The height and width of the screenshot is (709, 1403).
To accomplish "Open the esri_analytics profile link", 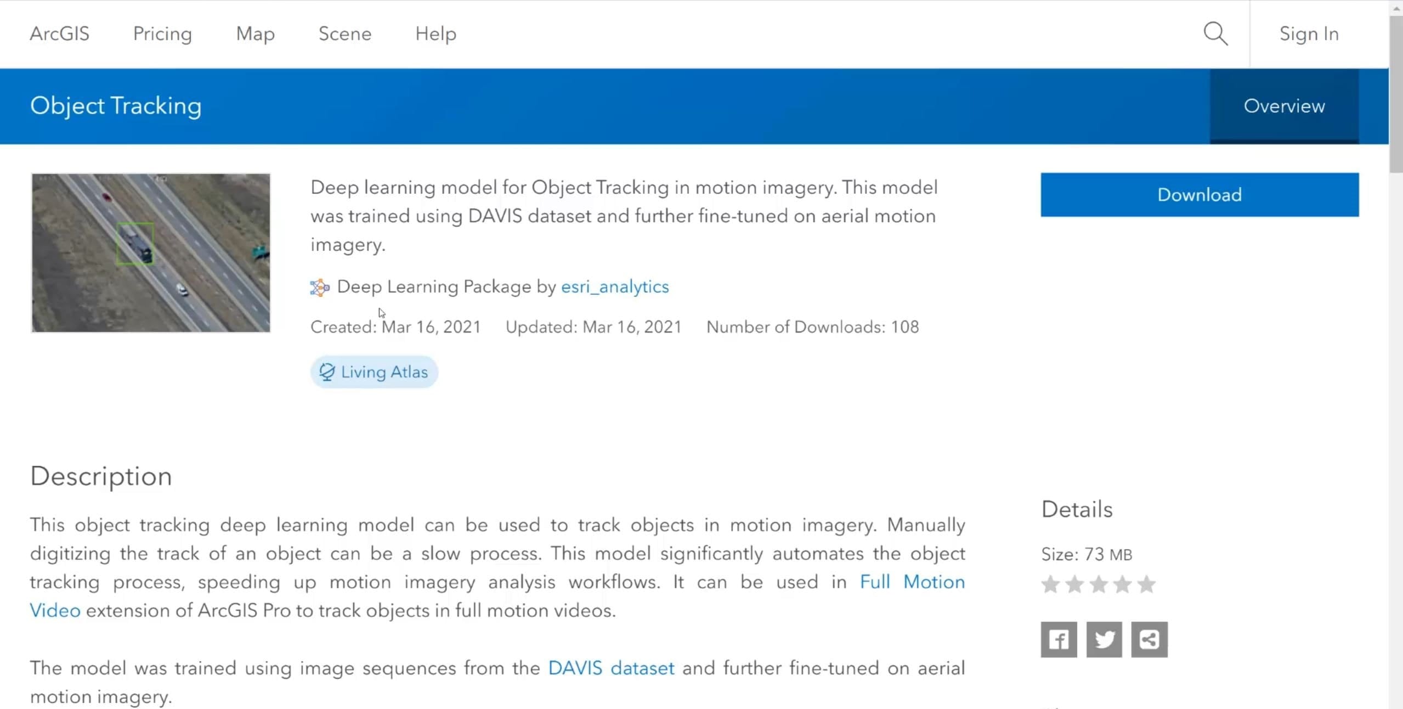I will coord(615,286).
